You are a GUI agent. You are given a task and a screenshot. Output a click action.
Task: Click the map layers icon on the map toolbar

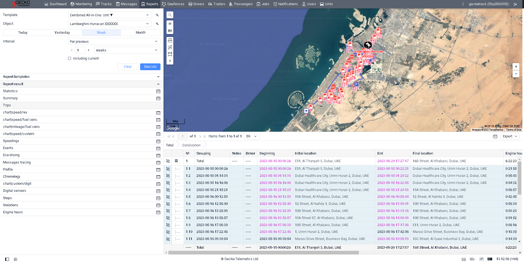coord(170,30)
